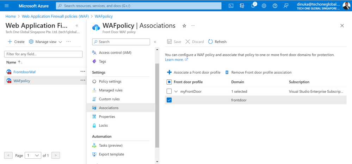Toggle the select-all Front door profile checkbox
Viewport: 352px width, 164px height.
169,82
